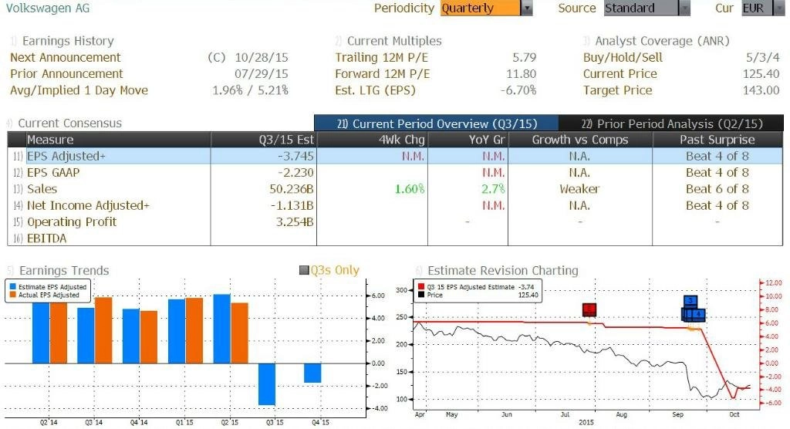790x429 pixels.
Task: Select the Operating Profit row
Action: (395, 221)
